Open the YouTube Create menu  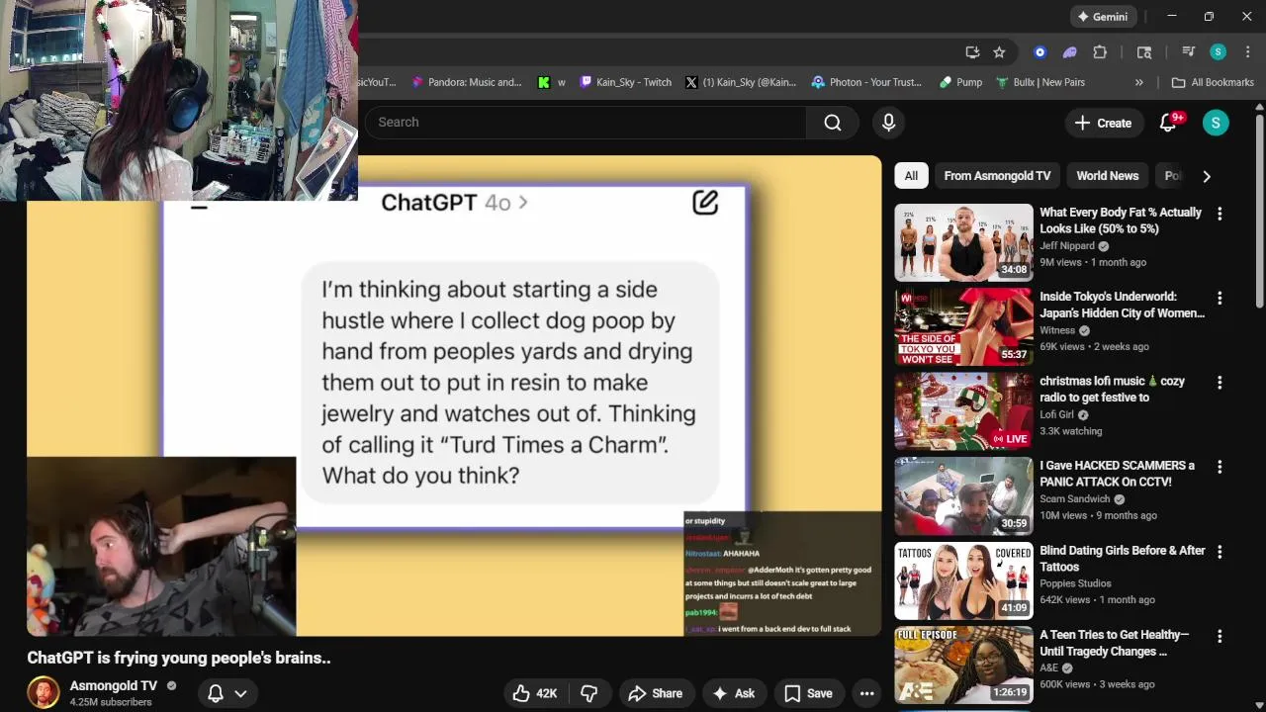tap(1103, 123)
